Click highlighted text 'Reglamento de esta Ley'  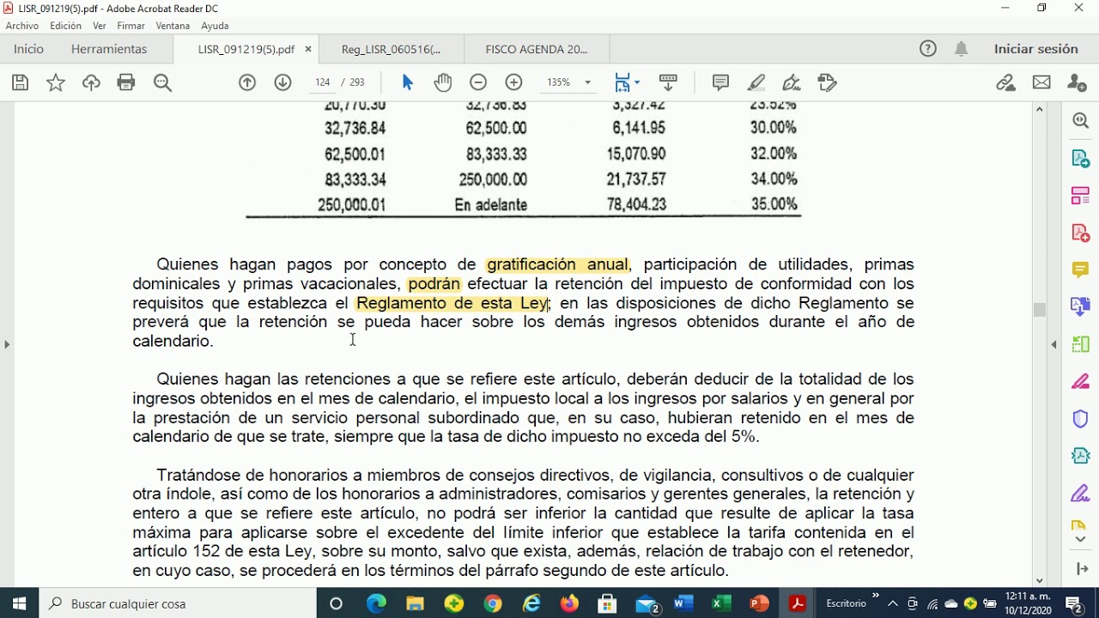[452, 303]
